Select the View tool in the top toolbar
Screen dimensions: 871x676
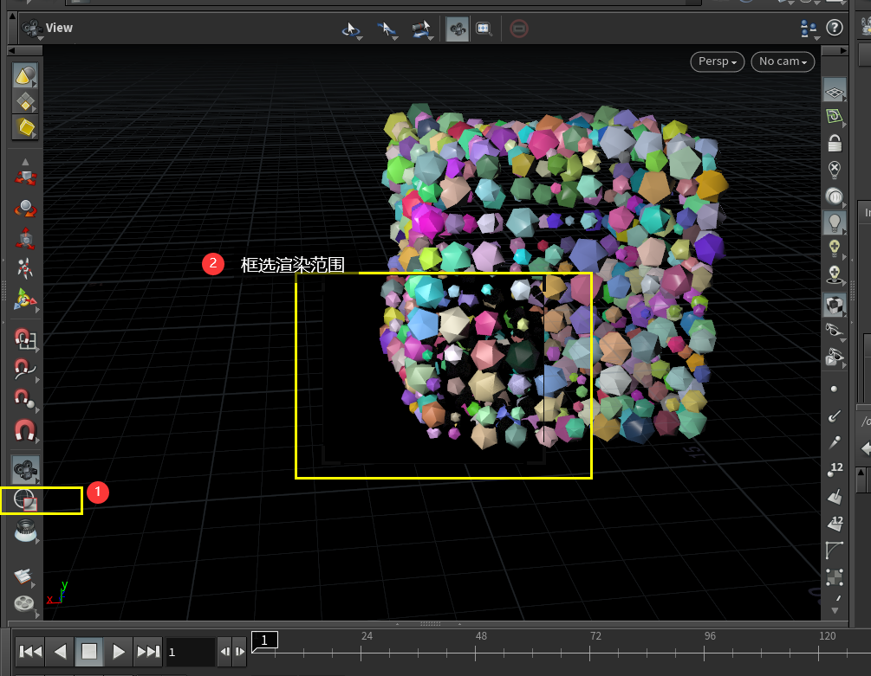pos(457,28)
